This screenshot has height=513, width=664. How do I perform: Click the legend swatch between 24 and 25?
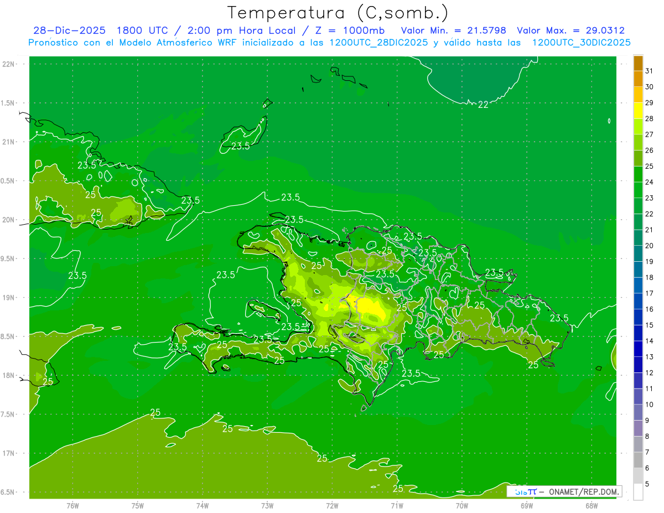638,174
